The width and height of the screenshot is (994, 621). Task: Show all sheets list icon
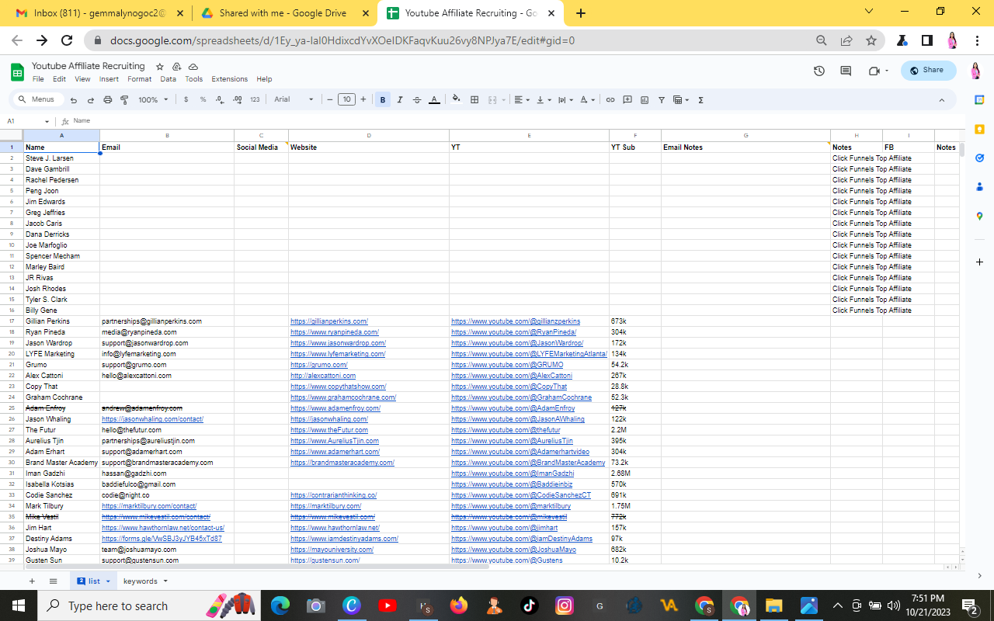[x=54, y=581]
